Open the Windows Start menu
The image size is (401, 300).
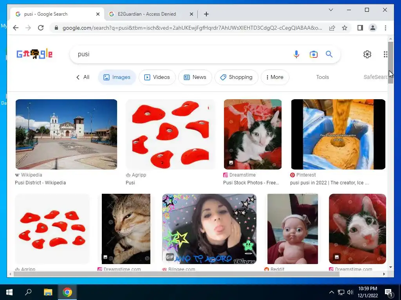9,292
